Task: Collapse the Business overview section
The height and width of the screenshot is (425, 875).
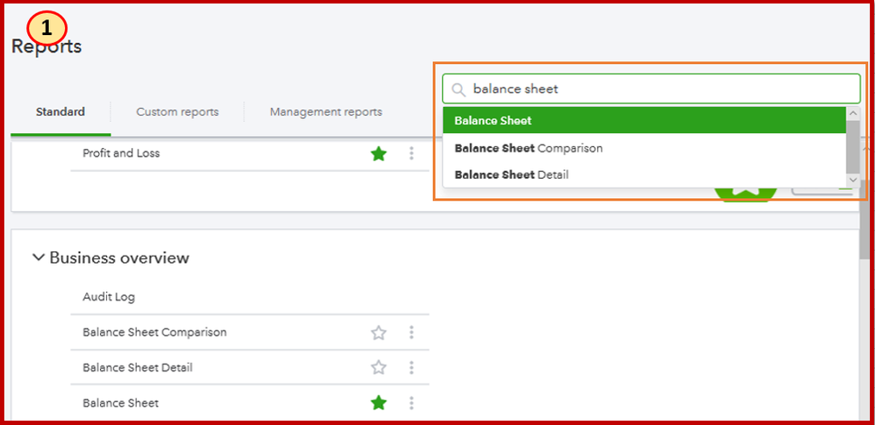Action: [38, 258]
